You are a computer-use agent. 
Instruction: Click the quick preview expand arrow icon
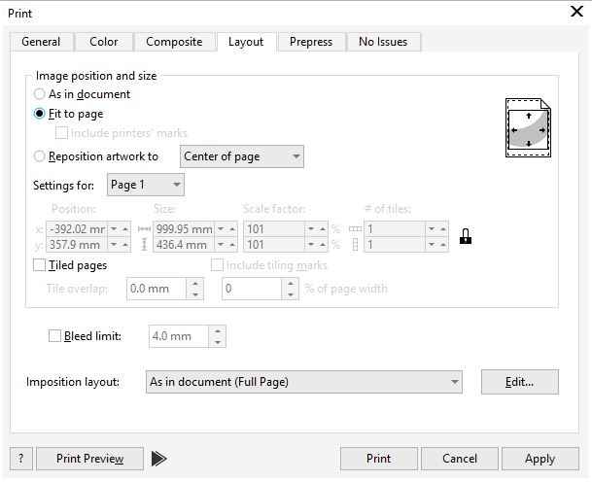point(159,459)
